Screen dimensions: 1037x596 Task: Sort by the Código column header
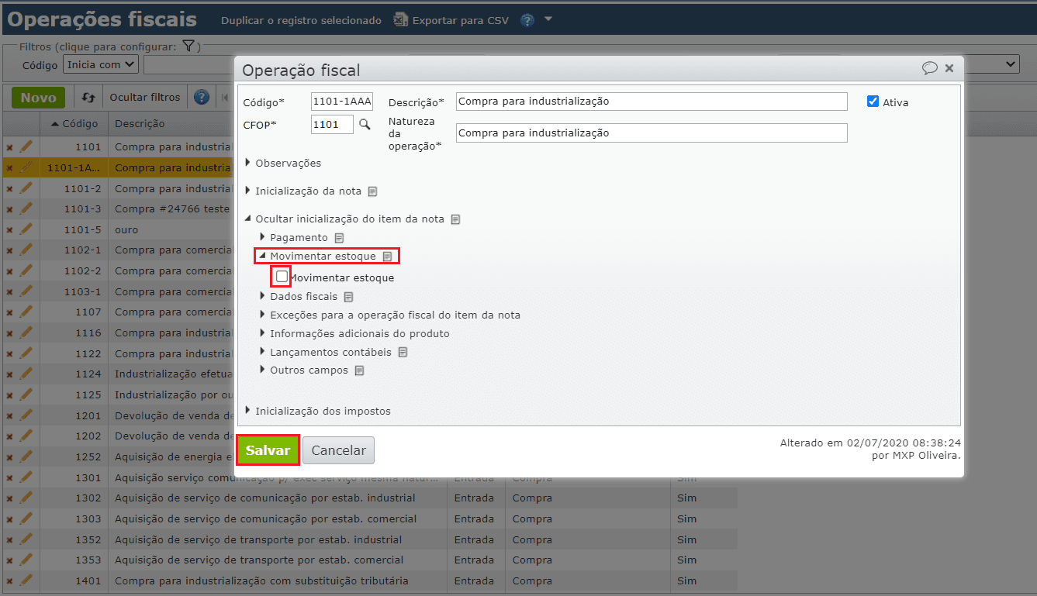click(x=74, y=123)
